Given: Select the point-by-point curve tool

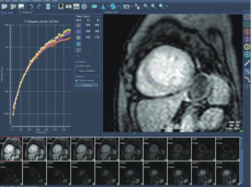Looking at the screenshot, I should (247, 79).
